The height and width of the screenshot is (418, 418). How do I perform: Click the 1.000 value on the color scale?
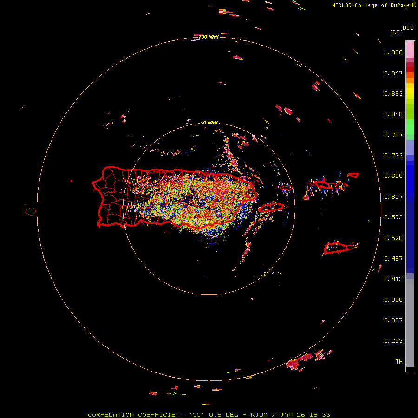393,52
